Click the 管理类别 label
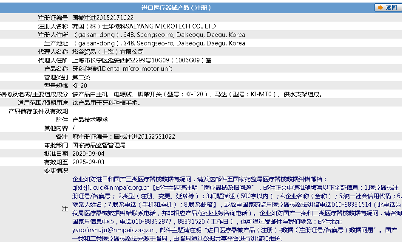The width and height of the screenshot is (403, 244). tap(56, 77)
